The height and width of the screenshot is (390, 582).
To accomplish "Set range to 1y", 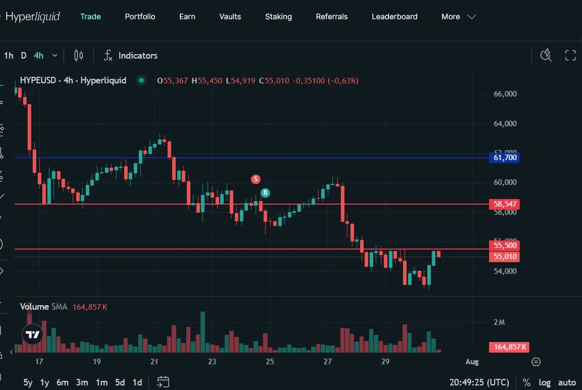I will pos(44,382).
